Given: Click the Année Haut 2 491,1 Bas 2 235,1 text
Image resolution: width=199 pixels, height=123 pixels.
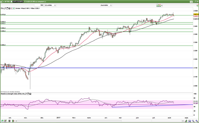Looking at the screenshot, I should tap(28, 8).
